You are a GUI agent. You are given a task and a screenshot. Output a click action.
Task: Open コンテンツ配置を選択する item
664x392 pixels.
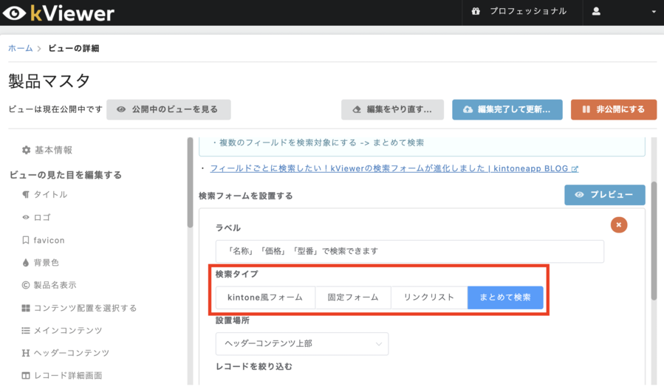pyautogui.click(x=85, y=308)
